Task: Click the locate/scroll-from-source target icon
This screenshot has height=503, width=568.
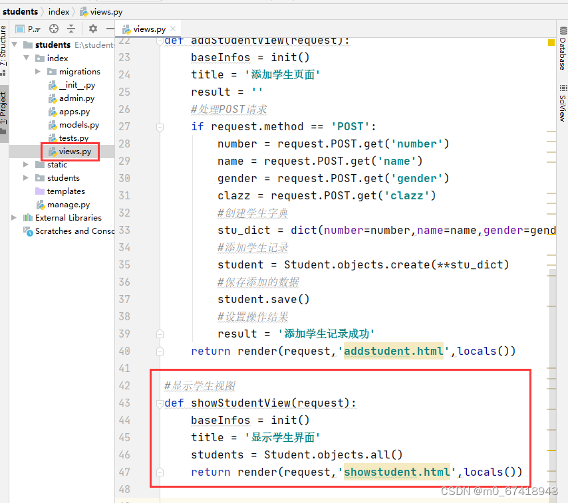Action: coord(54,29)
